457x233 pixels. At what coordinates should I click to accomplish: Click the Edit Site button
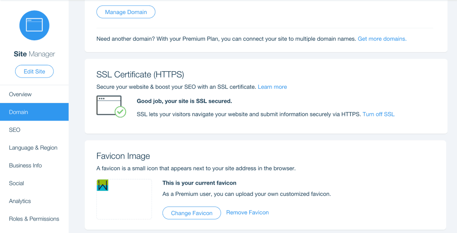[35, 71]
